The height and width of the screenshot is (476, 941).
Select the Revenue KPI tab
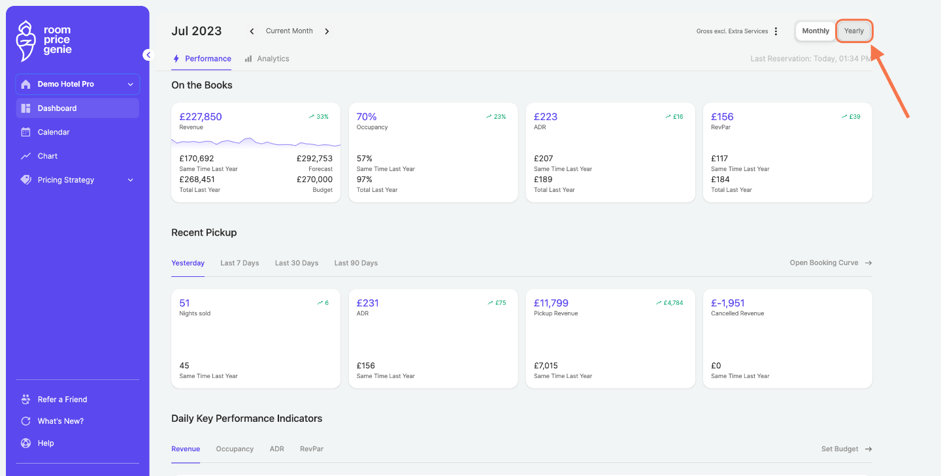(186, 449)
